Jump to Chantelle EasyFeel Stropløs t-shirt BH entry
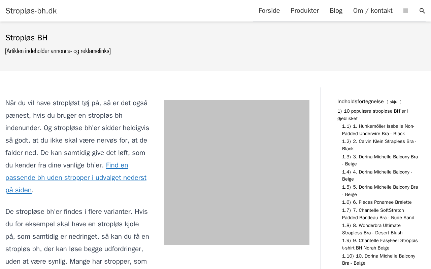Screen dimensions: 431x269 (x=380, y=244)
